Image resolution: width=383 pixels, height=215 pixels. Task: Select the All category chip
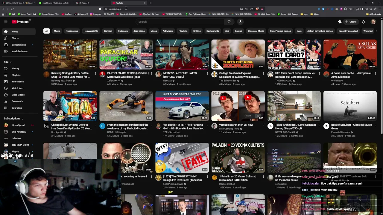pyautogui.click(x=47, y=31)
